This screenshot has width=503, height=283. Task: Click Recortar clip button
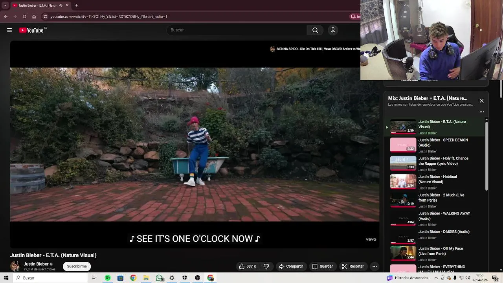(x=353, y=266)
